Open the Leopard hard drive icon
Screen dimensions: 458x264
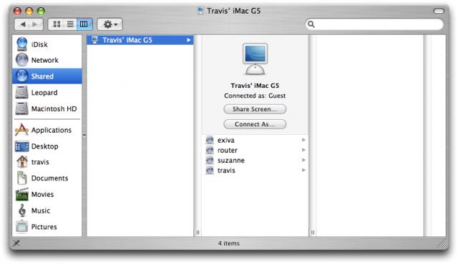pos(22,92)
